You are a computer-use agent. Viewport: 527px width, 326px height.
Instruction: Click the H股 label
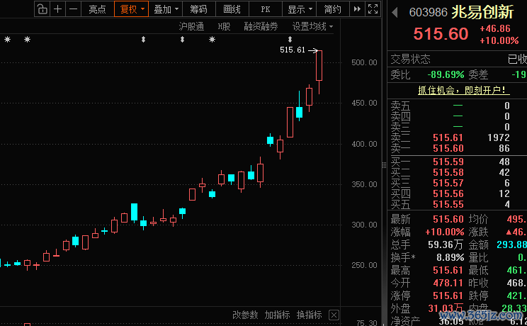point(224,26)
